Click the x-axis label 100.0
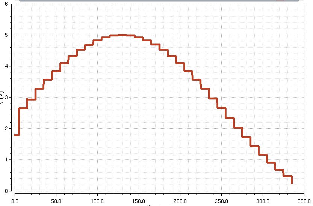The width and height of the screenshot is (313, 206). 97,201
